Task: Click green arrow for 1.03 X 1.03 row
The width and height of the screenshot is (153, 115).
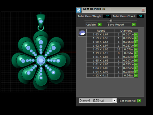Action: click(x=136, y=49)
